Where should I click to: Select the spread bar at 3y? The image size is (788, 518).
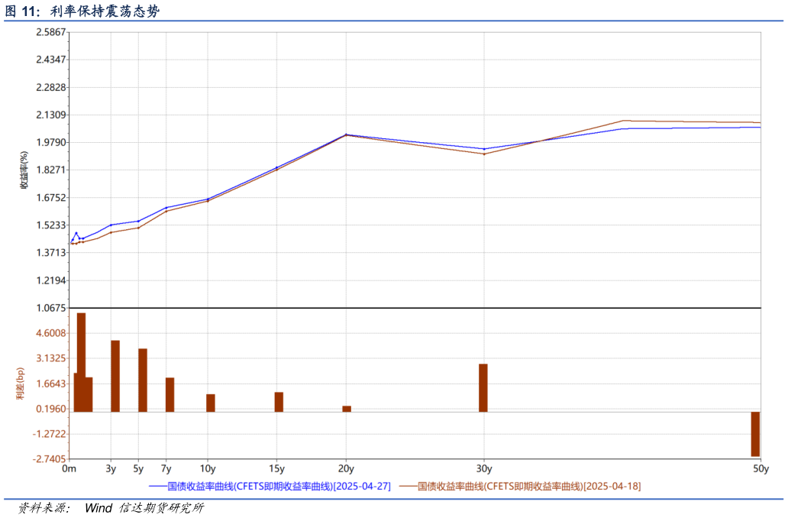[115, 376]
